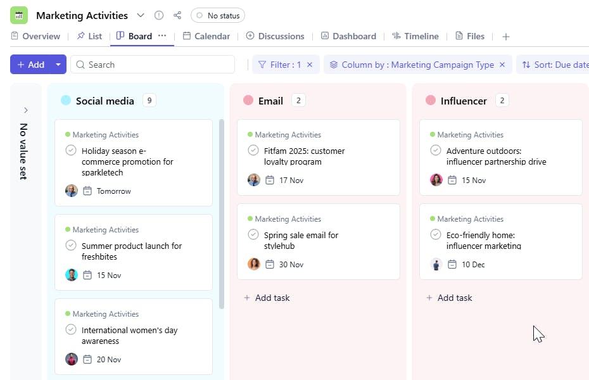This screenshot has height=380, width=589.
Task: Click the Marketing Activities project title text
Action: pyautogui.click(x=82, y=15)
